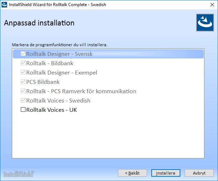218x181 pixels.
Task: Go back with the Bakåt button
Action: coord(132,173)
